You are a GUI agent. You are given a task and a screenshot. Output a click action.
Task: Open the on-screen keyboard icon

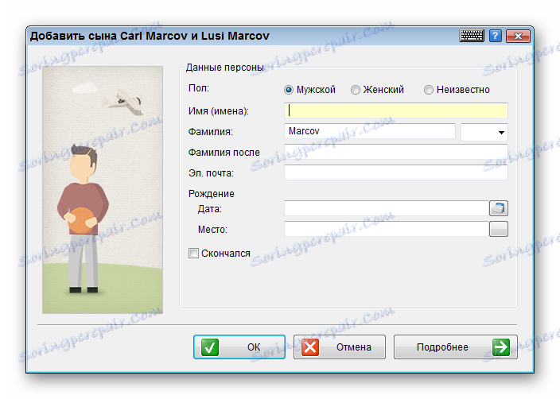(x=472, y=36)
